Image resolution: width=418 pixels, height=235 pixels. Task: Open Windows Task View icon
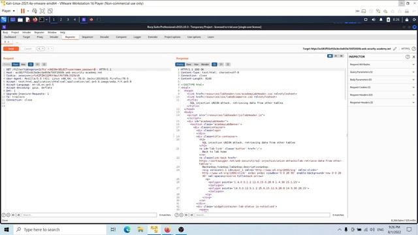coord(113,229)
